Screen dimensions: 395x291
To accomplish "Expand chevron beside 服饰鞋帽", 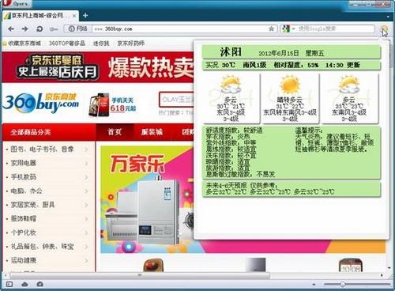I will [86, 219].
